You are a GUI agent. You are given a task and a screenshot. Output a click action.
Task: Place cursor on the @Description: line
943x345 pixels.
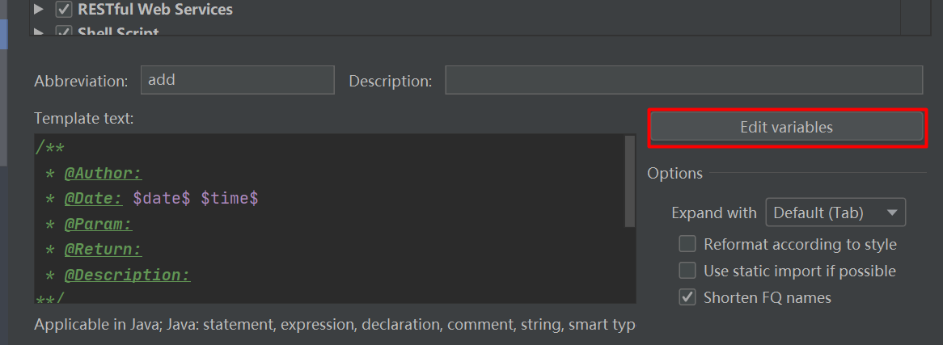(127, 276)
